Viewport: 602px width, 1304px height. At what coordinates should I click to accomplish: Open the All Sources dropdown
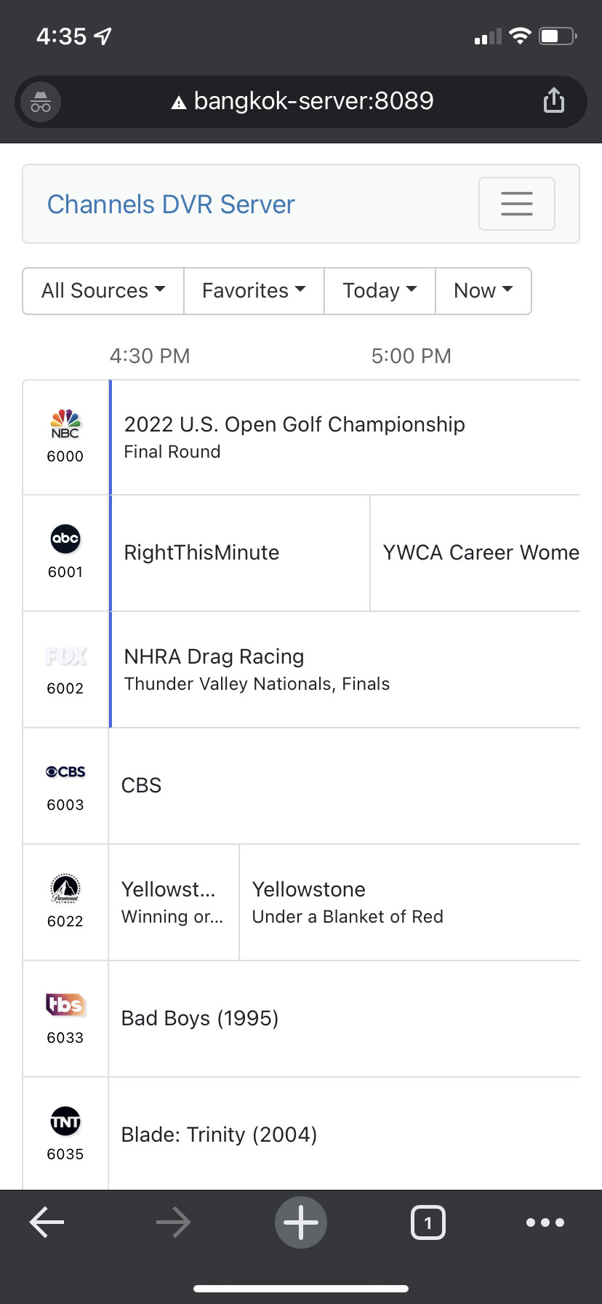pyautogui.click(x=103, y=291)
